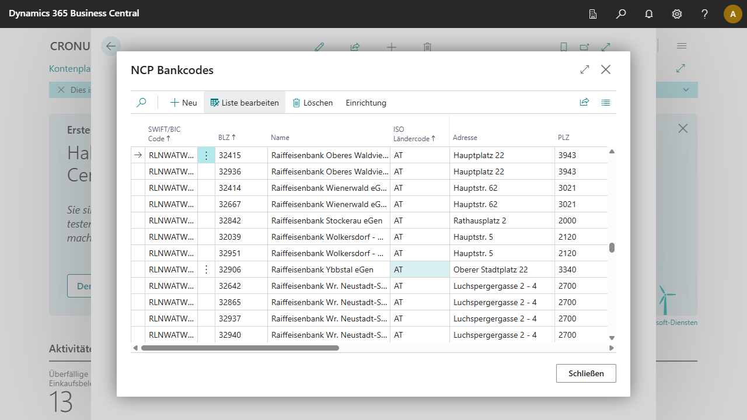Open the BLZ column header

pyautogui.click(x=227, y=138)
